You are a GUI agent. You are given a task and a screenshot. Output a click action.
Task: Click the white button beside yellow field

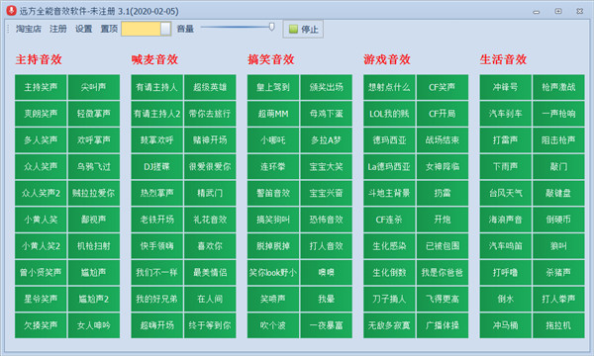coord(165,29)
